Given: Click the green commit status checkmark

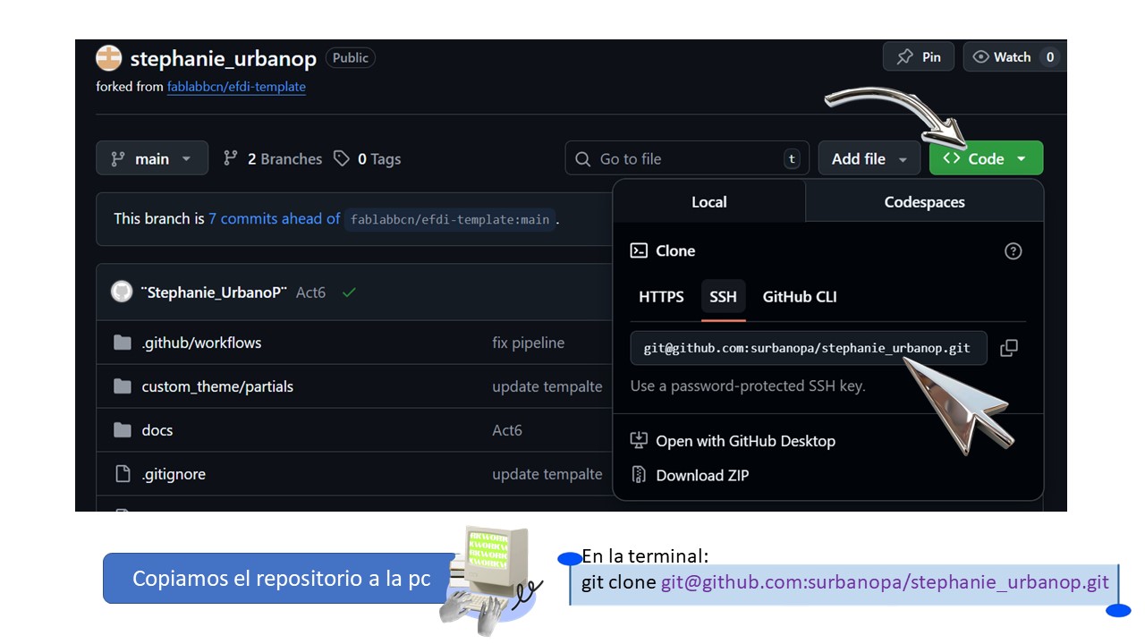Looking at the screenshot, I should tap(349, 292).
